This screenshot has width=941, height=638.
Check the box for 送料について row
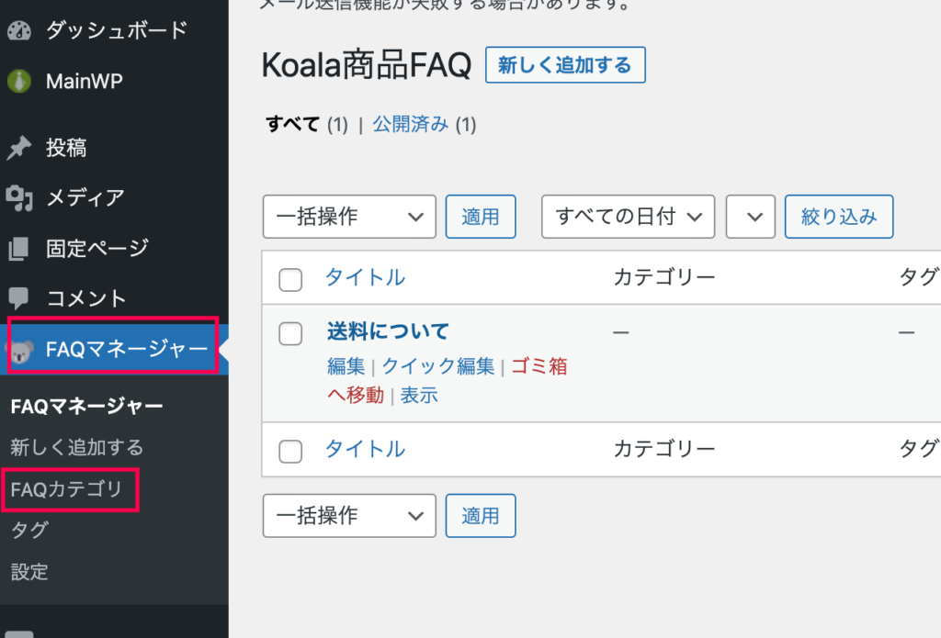pos(290,334)
